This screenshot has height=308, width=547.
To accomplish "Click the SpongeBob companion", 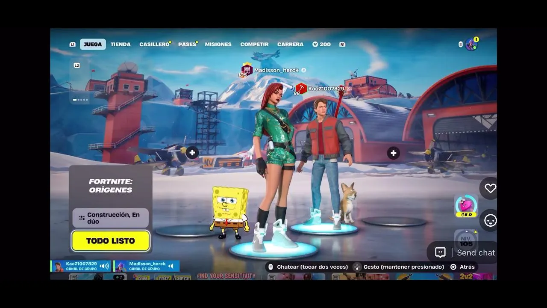I will click(x=229, y=212).
